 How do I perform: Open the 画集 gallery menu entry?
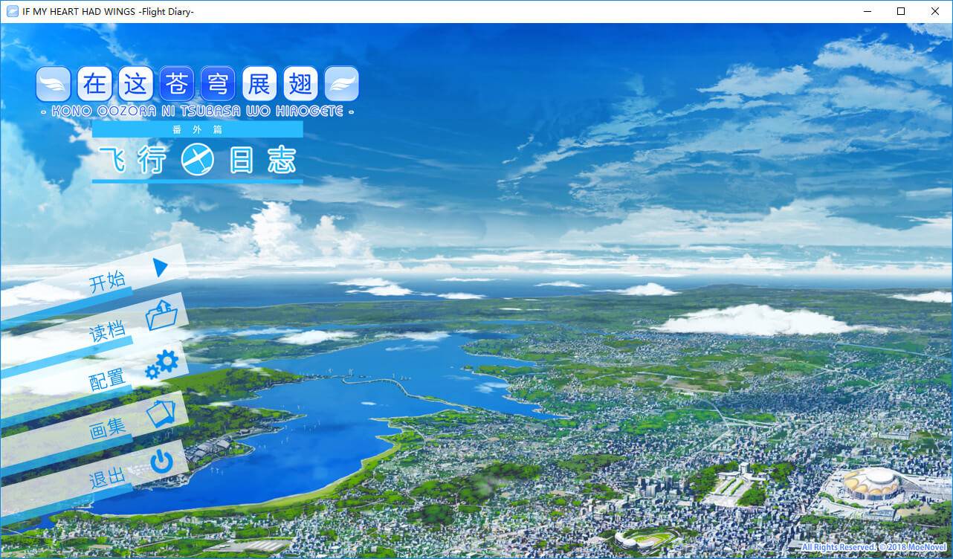(x=107, y=429)
